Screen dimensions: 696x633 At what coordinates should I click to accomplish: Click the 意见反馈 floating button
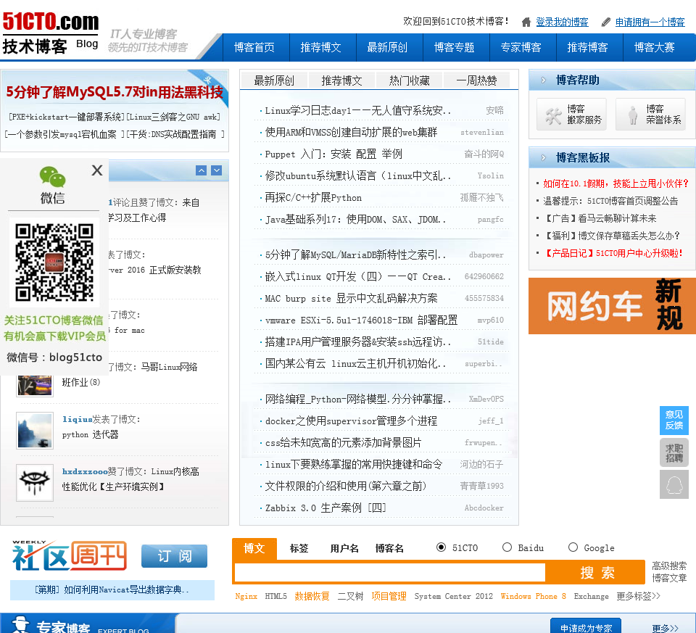674,420
